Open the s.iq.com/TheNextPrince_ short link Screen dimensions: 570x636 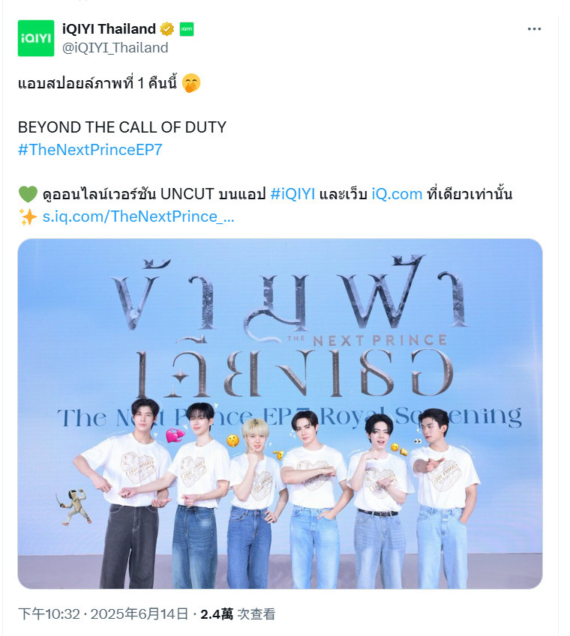click(139, 216)
